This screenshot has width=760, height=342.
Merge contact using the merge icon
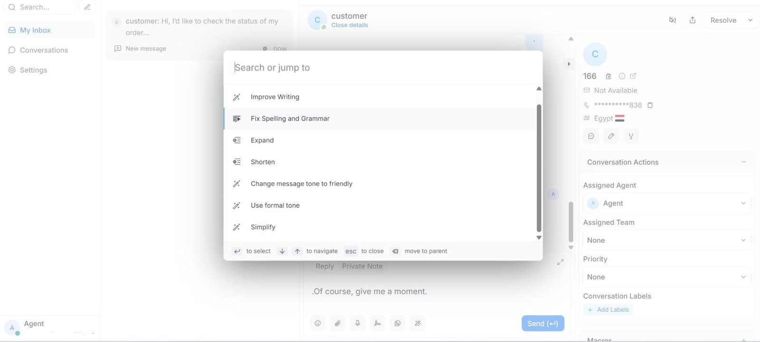[x=631, y=136]
